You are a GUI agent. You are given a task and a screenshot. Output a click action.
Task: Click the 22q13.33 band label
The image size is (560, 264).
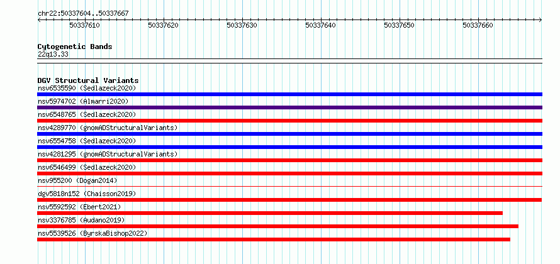(53, 55)
